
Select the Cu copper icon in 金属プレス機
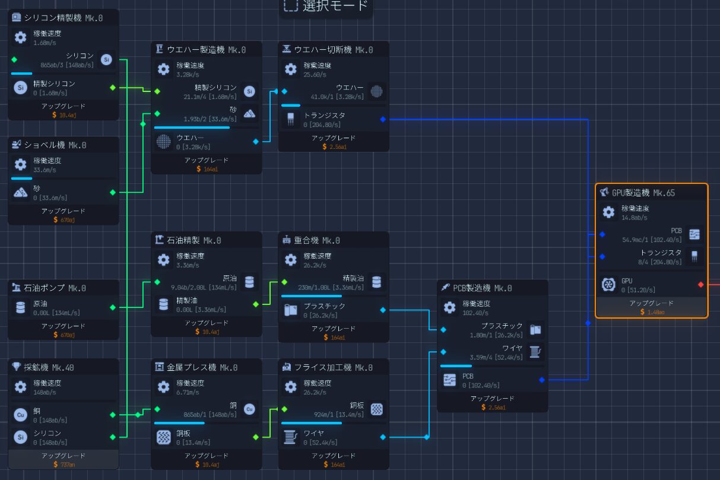pyautogui.click(x=249, y=409)
